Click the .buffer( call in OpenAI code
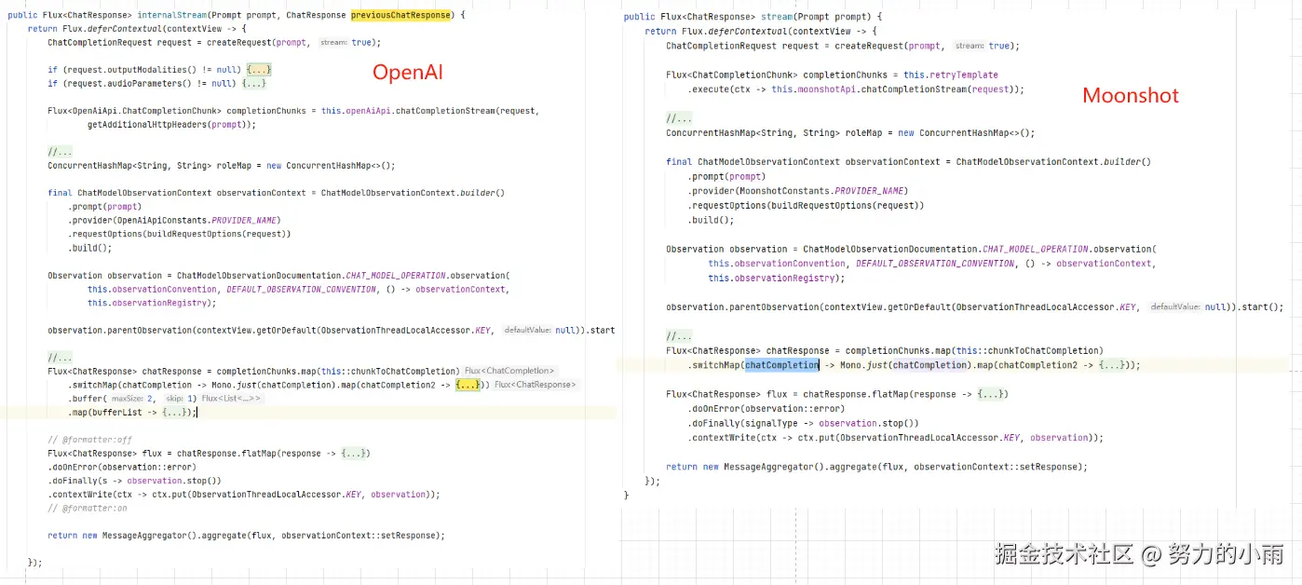The width and height of the screenshot is (1302, 585). [88, 399]
